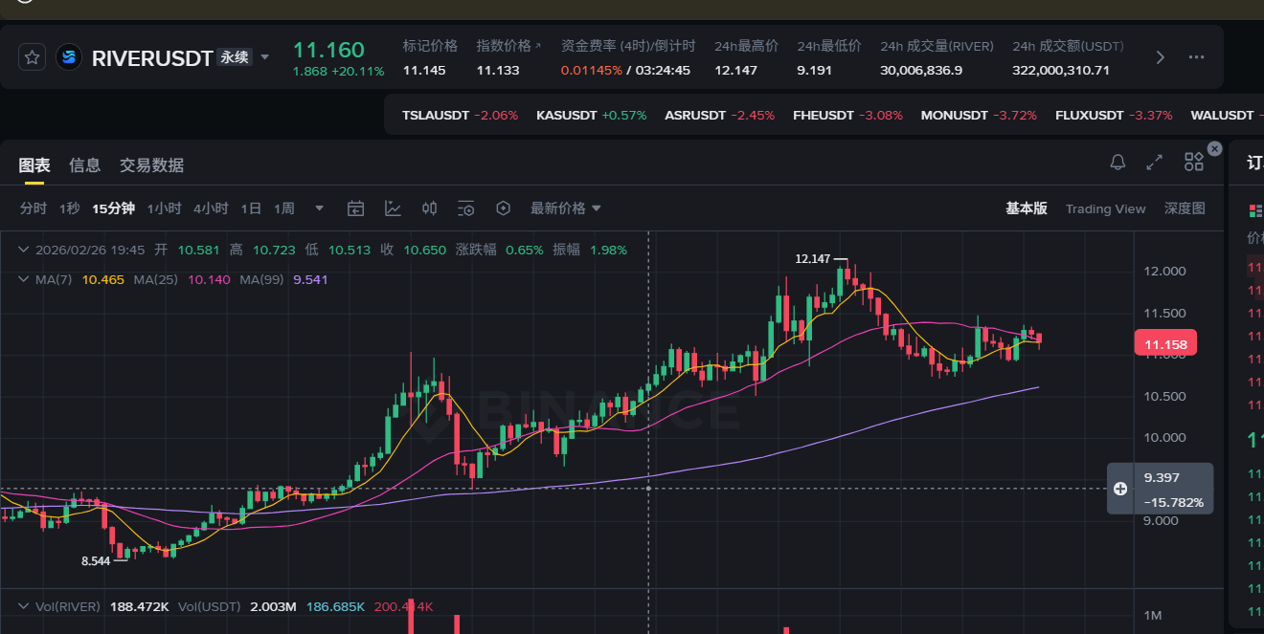Click the 8.544 low price marker
This screenshot has height=634, width=1264.
click(96, 561)
